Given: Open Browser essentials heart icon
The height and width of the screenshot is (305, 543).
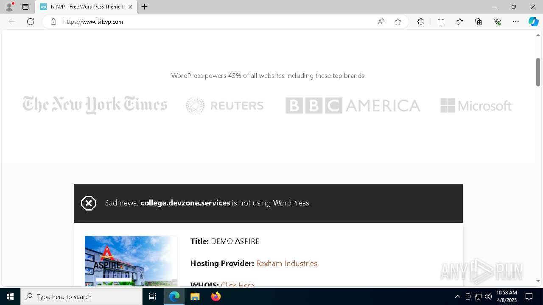Looking at the screenshot, I should coord(497,22).
